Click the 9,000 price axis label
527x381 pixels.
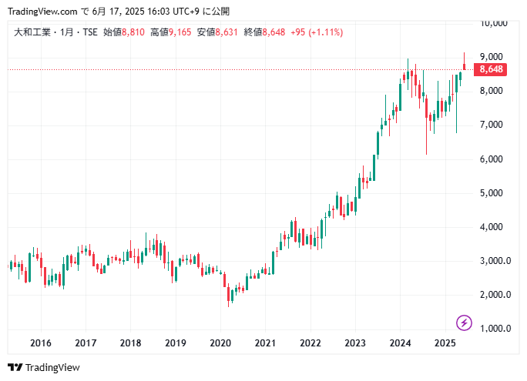(492, 57)
